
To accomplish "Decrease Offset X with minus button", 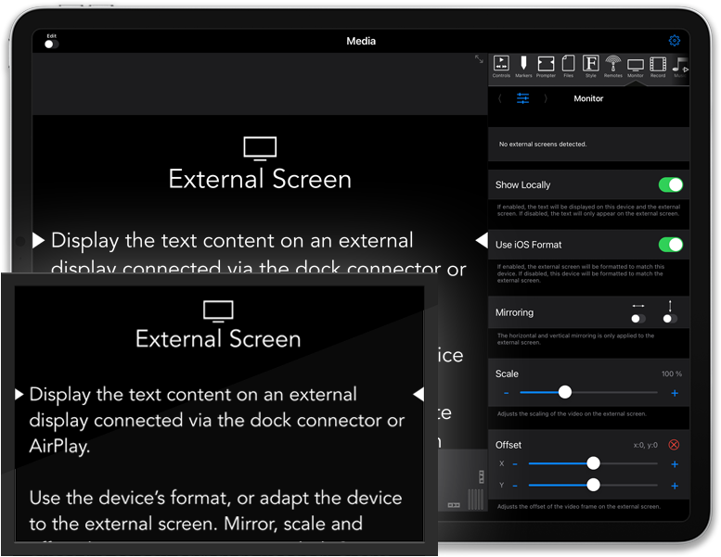I will click(515, 464).
